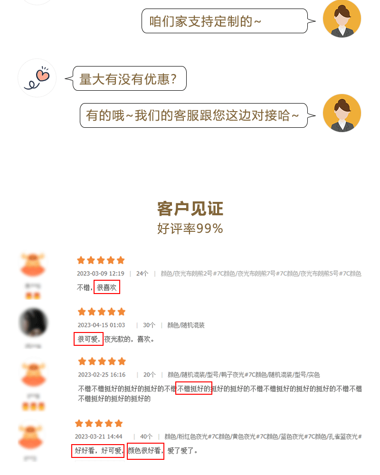Click the dark photo avatar of second reviewer
This screenshot has height=475, width=380.
click(33, 323)
